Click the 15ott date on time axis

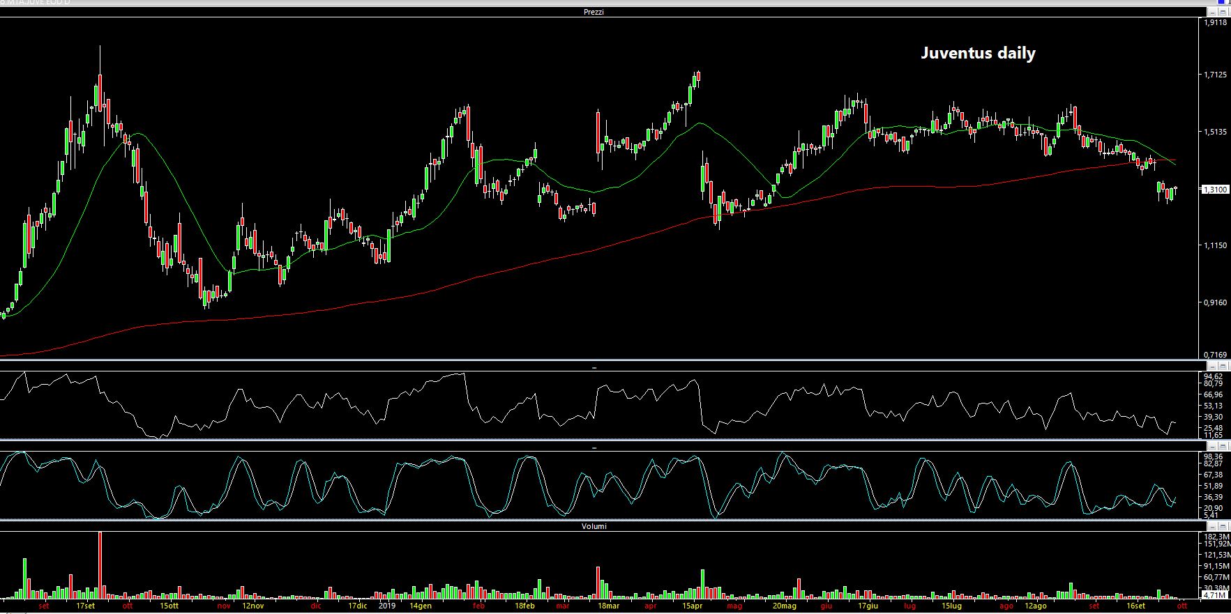tap(169, 606)
